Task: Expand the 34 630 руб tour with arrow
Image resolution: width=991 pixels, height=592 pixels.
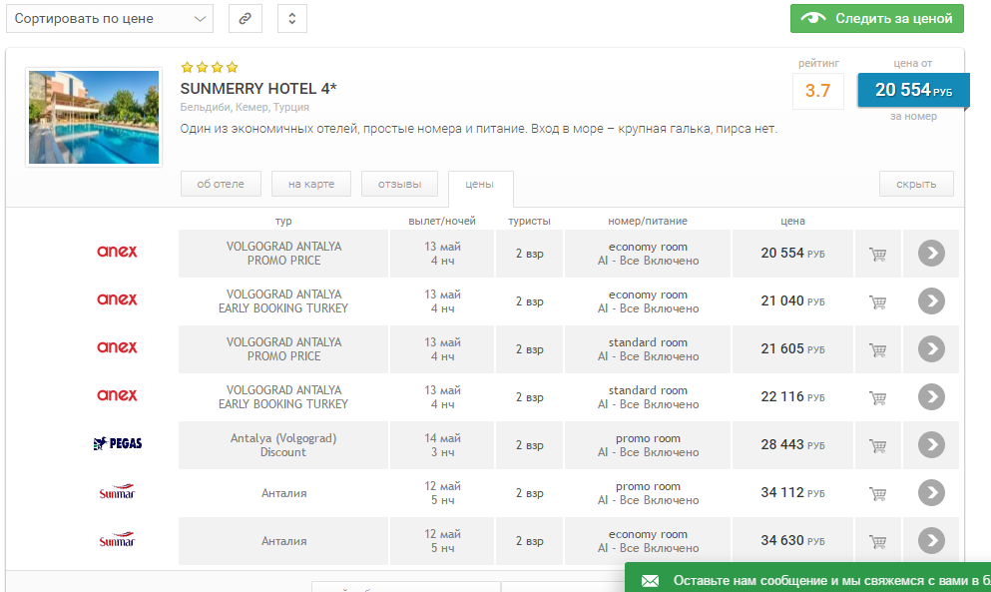Action: point(930,541)
